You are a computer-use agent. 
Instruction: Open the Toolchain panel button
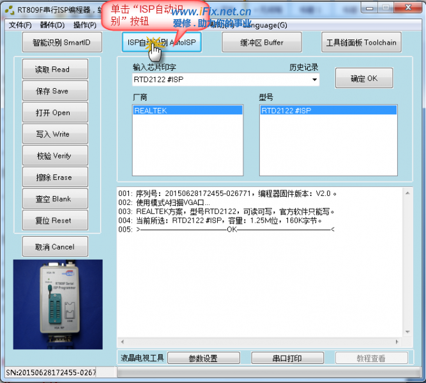coord(361,43)
